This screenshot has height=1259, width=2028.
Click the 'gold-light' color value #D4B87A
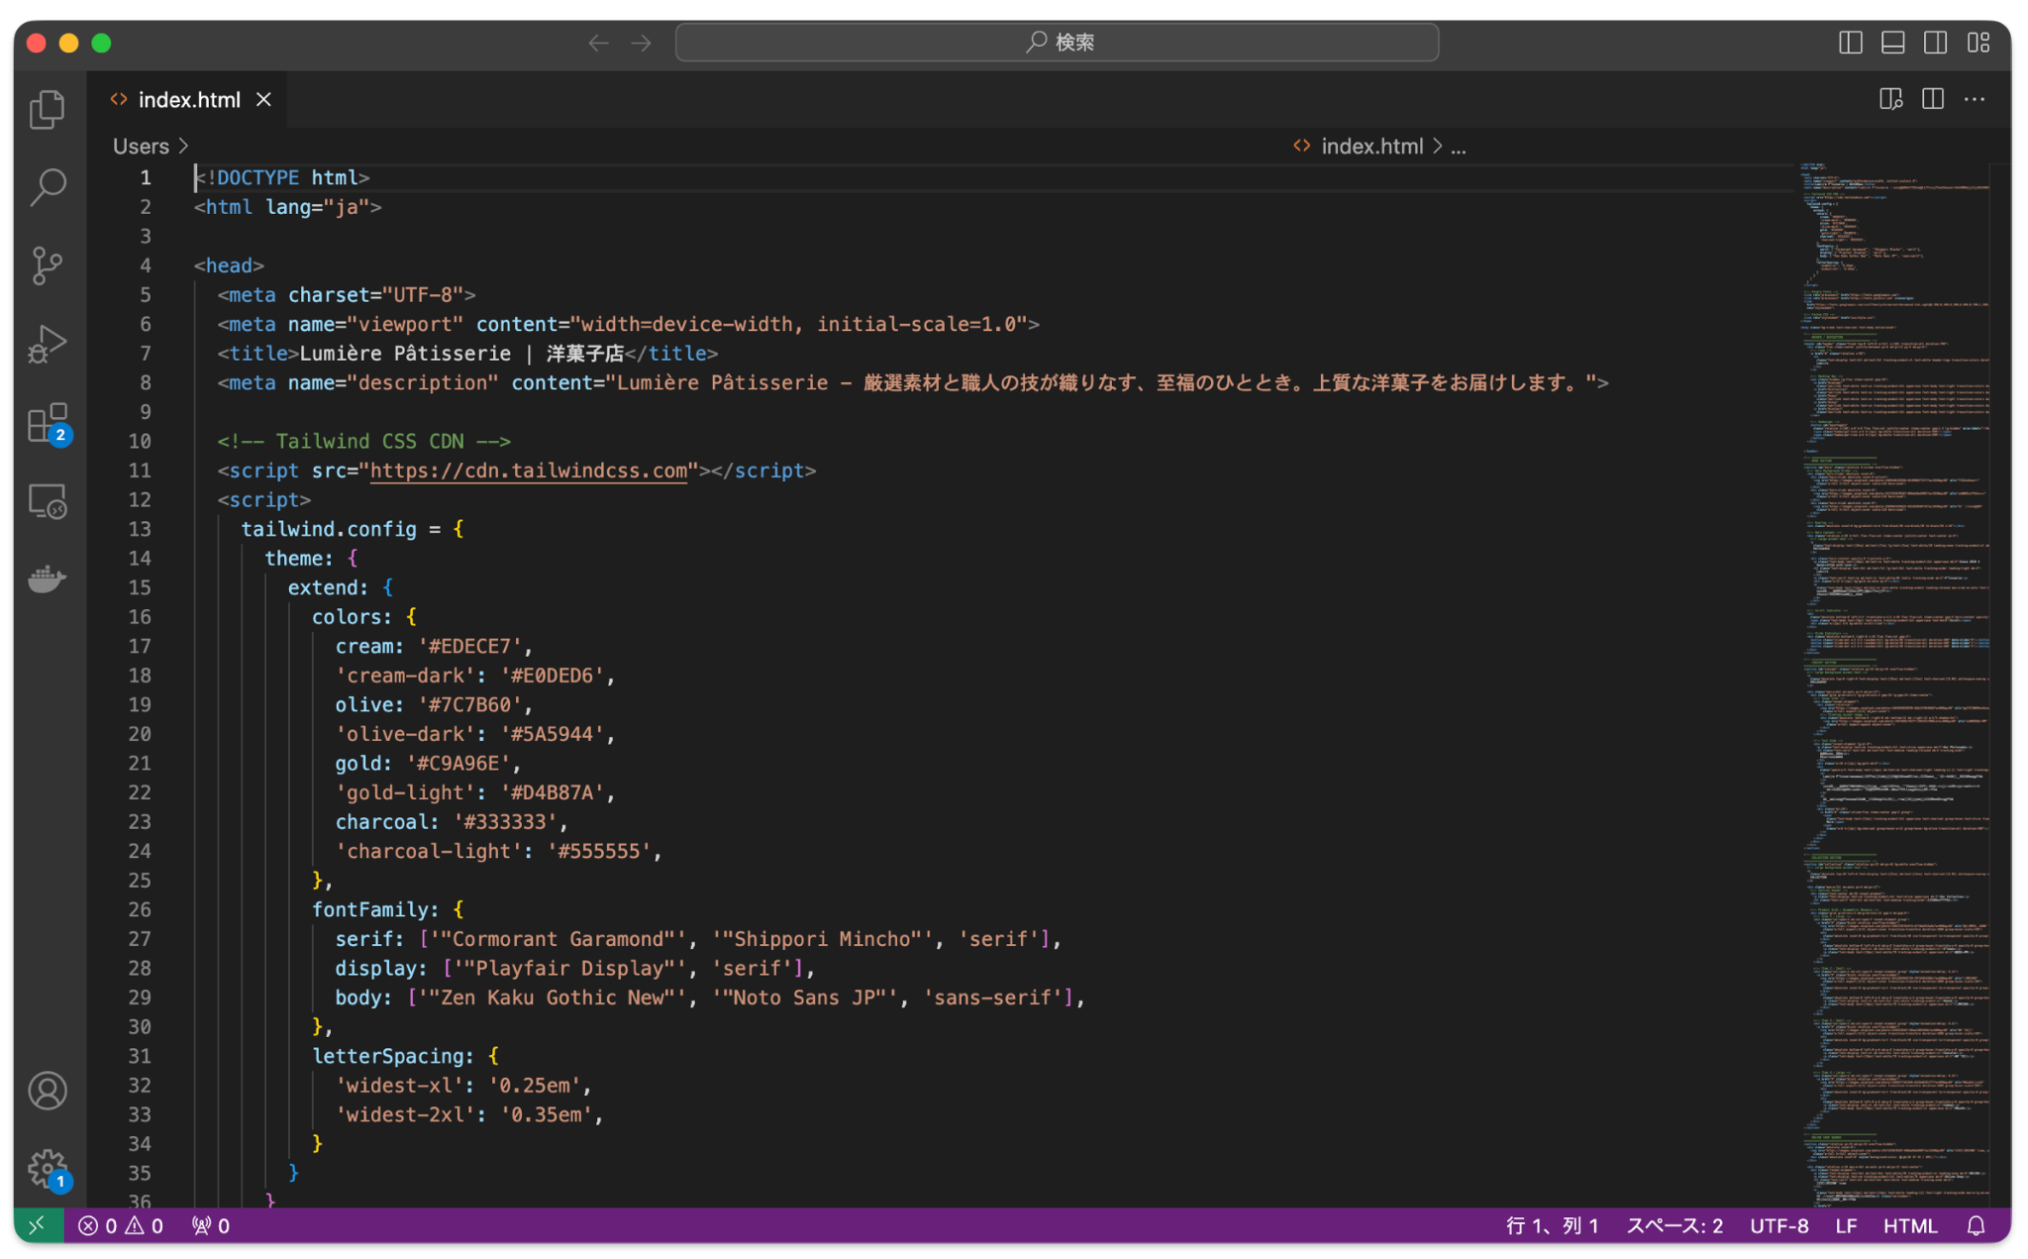click(553, 792)
